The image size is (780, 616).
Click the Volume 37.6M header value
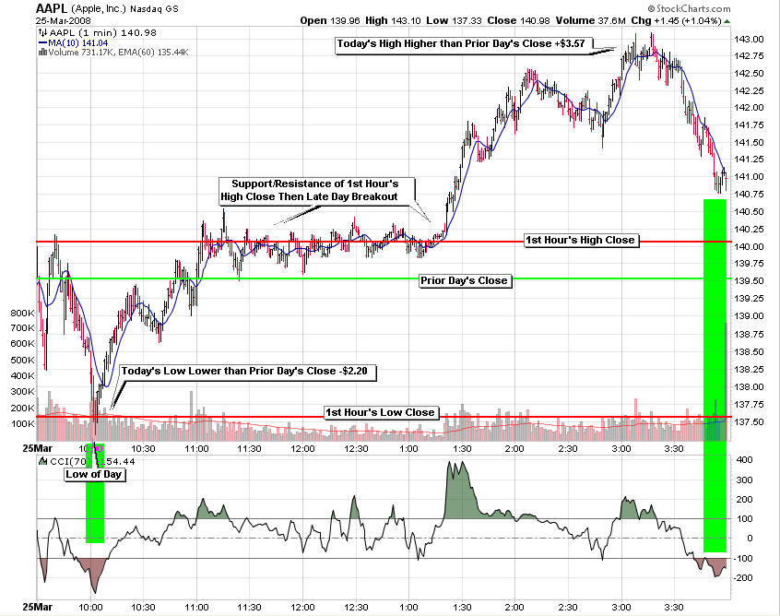590,21
